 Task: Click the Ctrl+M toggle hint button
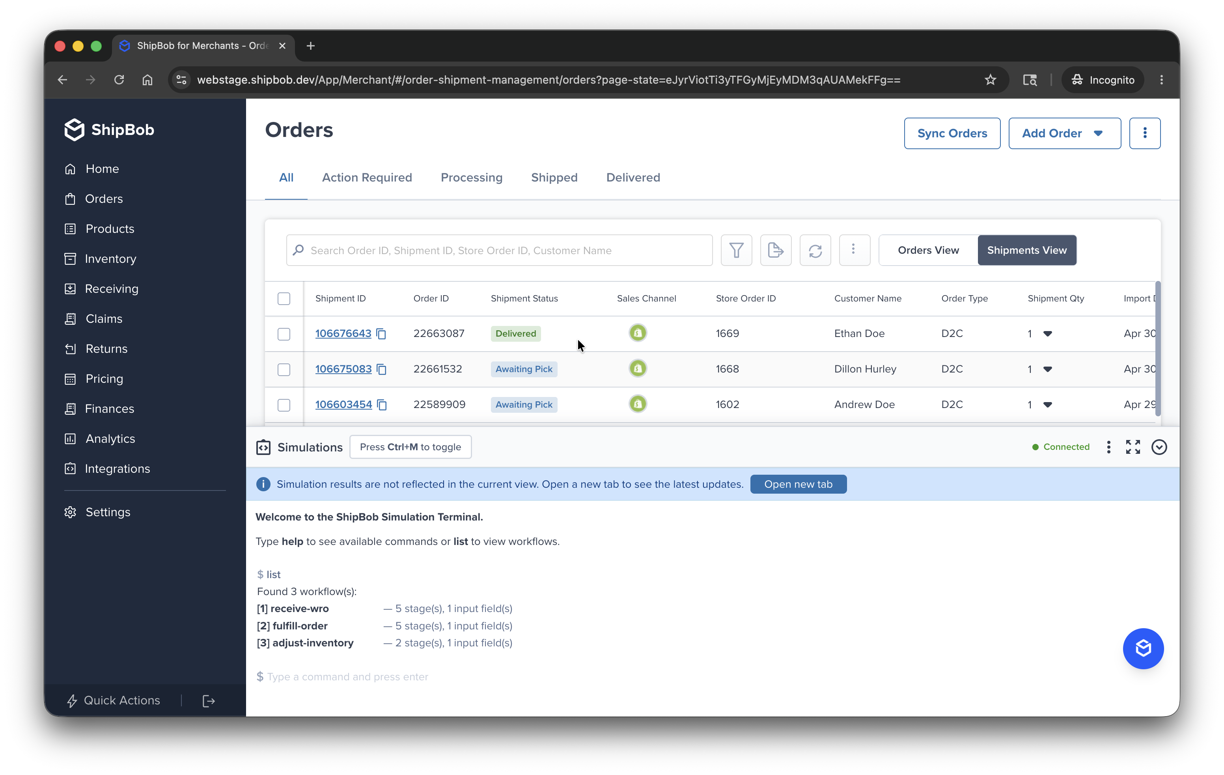pos(410,447)
